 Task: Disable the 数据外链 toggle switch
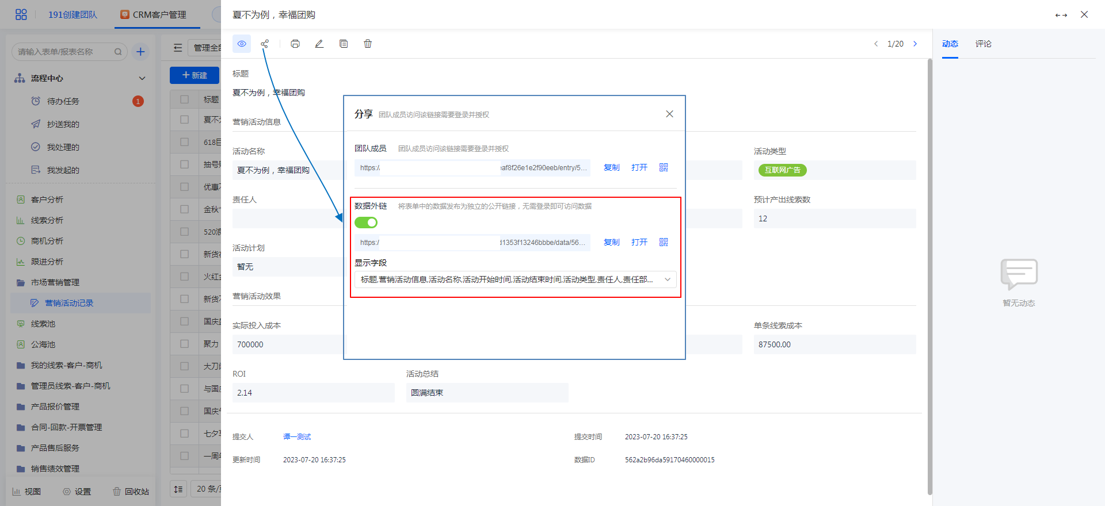(x=366, y=223)
